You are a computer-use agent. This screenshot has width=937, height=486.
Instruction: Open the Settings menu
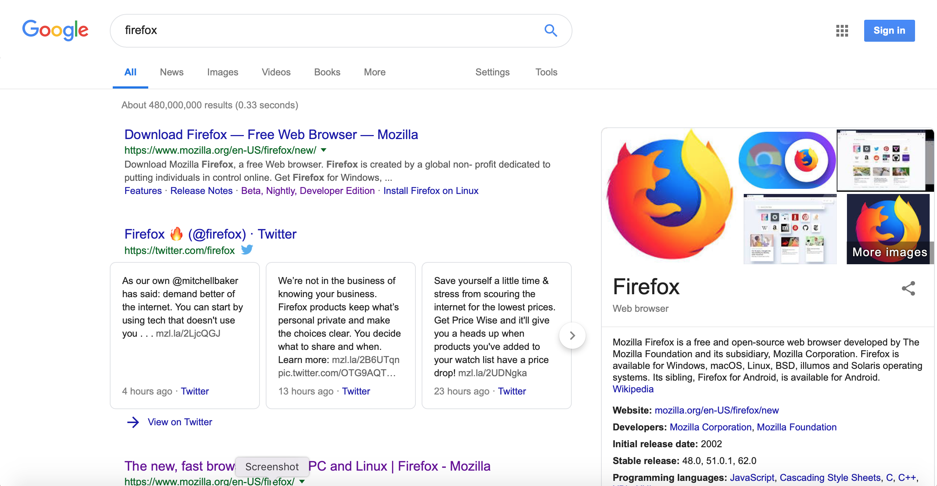pyautogui.click(x=492, y=72)
